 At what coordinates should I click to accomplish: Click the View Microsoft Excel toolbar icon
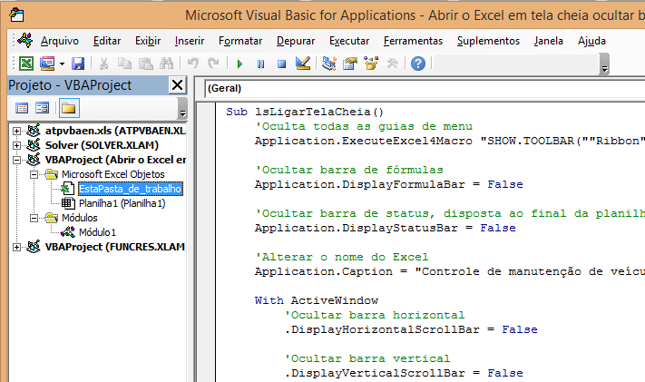coord(26,63)
